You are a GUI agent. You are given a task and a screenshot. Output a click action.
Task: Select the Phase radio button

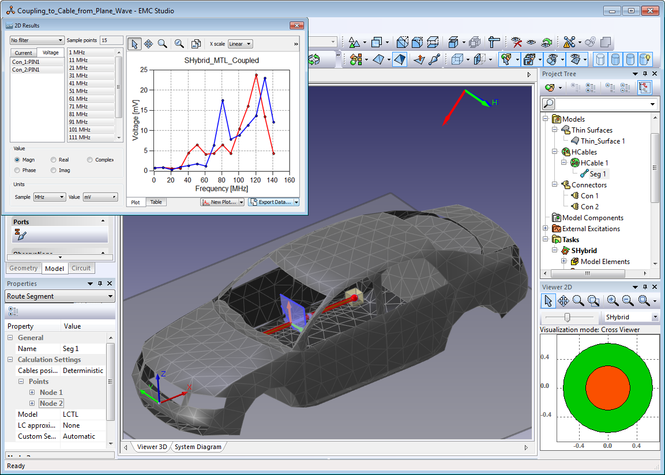pos(18,170)
